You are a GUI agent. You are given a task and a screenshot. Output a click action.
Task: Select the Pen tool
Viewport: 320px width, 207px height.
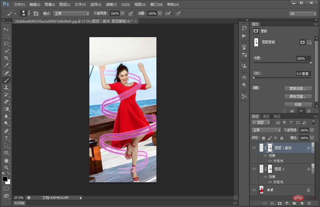click(6, 131)
